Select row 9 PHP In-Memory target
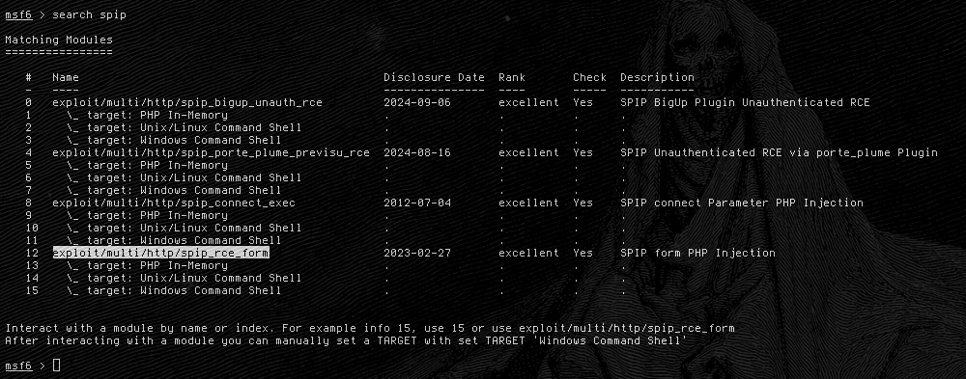 (x=147, y=215)
